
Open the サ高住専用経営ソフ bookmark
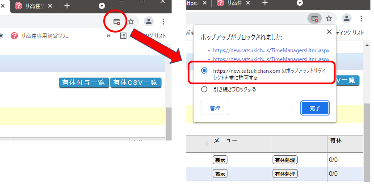click(x=45, y=36)
